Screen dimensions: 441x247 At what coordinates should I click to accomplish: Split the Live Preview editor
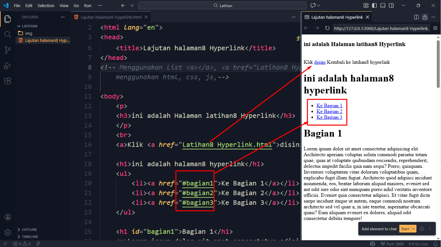[x=416, y=17]
